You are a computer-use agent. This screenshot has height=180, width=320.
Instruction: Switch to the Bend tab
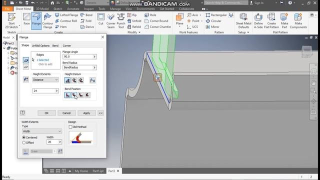[55, 45]
